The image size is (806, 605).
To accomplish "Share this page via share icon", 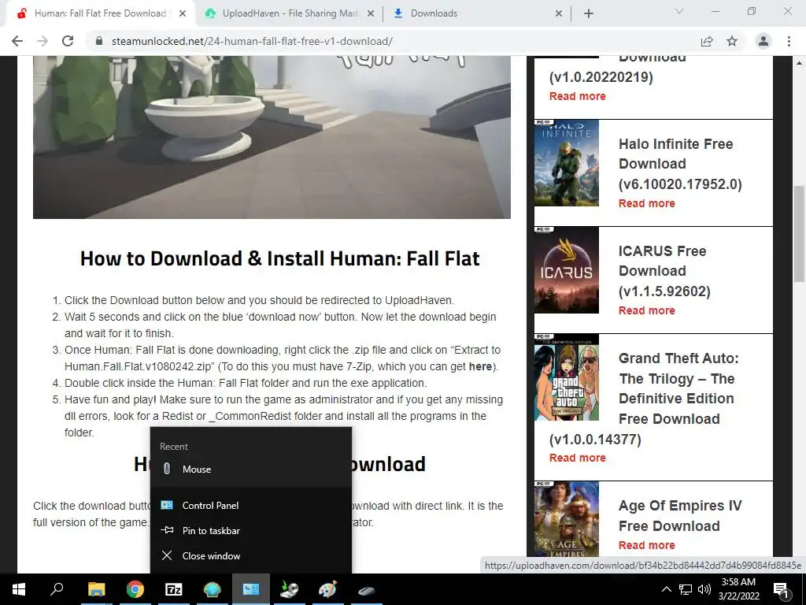I will 707,41.
